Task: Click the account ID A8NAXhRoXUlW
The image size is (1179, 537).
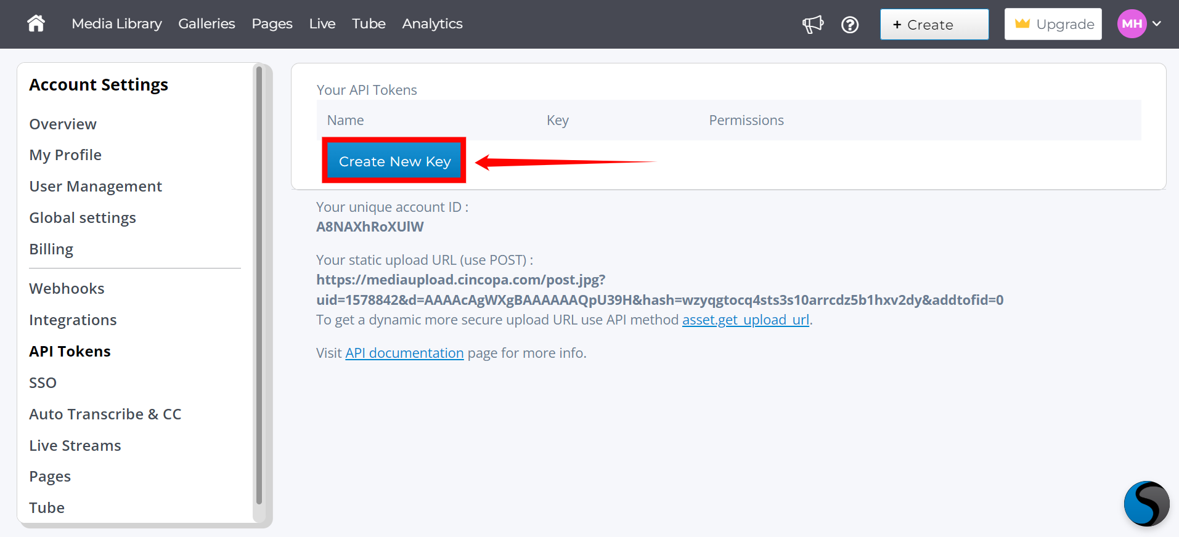Action: (x=370, y=227)
